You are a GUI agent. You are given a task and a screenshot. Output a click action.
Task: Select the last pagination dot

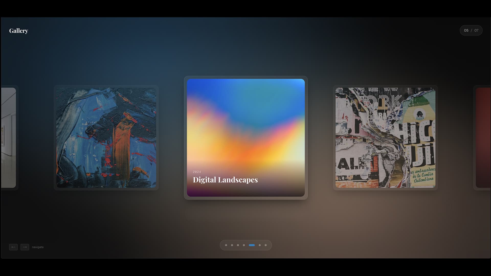[266, 245]
